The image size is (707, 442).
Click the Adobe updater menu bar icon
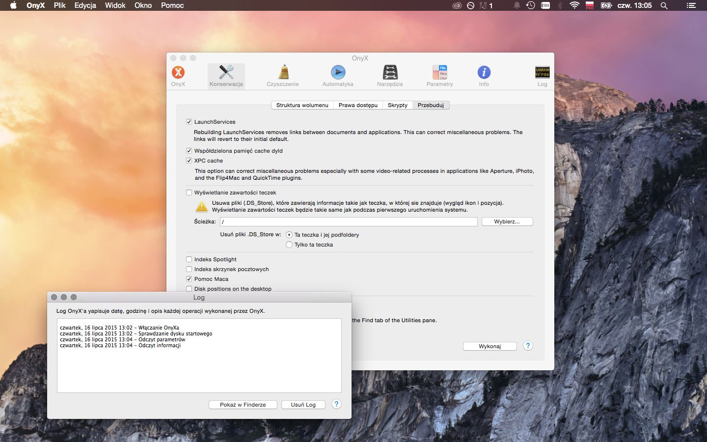coord(486,5)
